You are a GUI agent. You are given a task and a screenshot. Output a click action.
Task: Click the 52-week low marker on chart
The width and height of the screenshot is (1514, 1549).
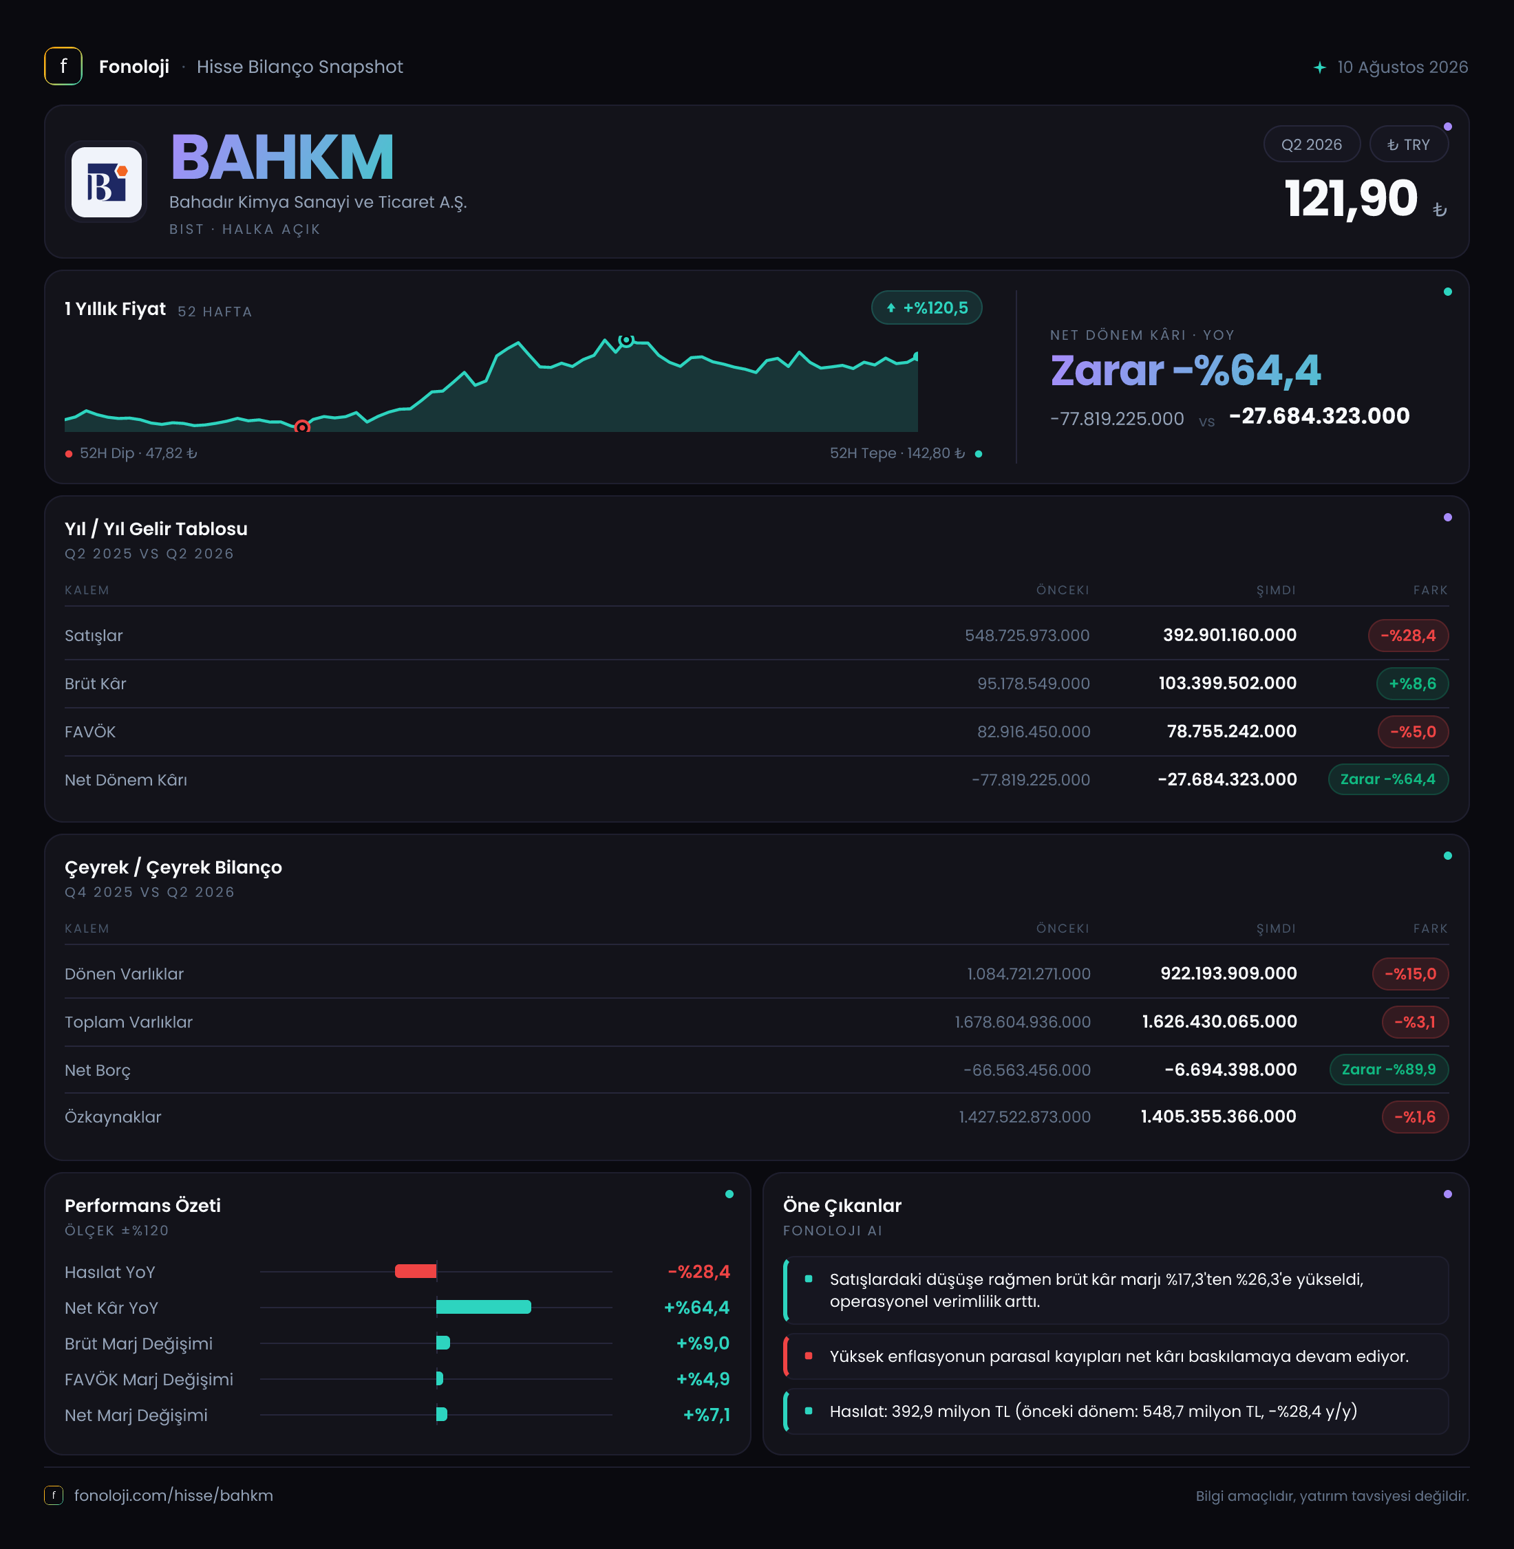pyautogui.click(x=302, y=426)
